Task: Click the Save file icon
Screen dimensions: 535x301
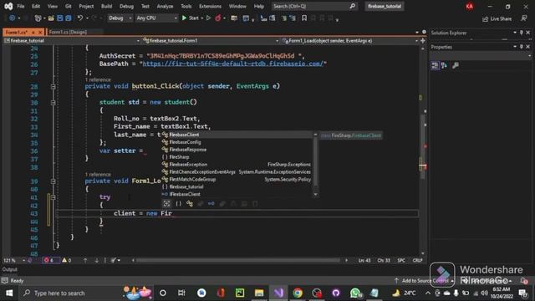Action: pos(59,18)
